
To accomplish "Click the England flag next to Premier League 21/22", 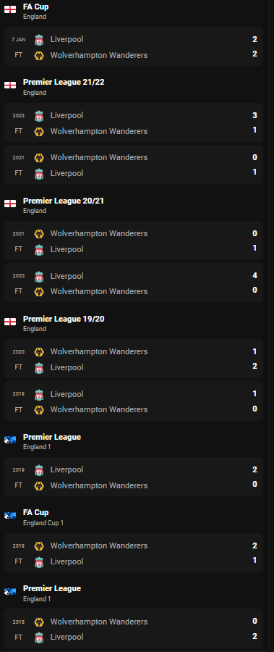I will tap(10, 85).
